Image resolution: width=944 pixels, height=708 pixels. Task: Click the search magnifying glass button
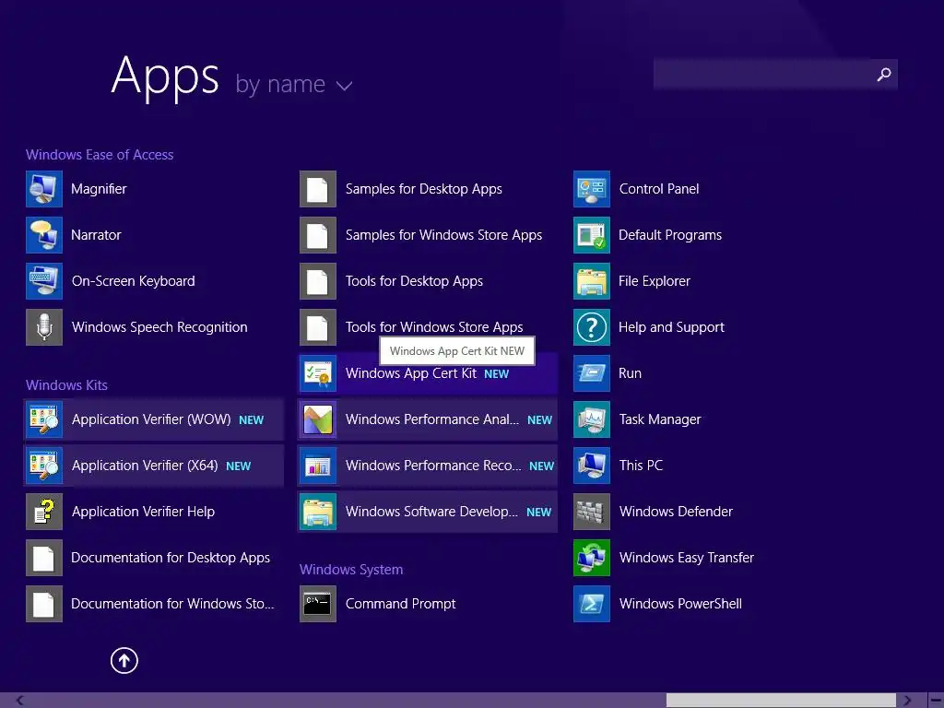tap(884, 75)
